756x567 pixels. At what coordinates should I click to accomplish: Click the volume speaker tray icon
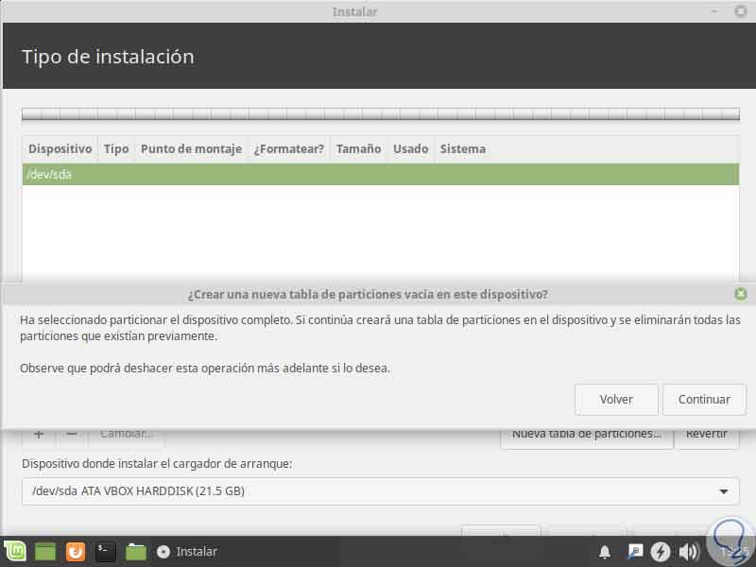(689, 552)
